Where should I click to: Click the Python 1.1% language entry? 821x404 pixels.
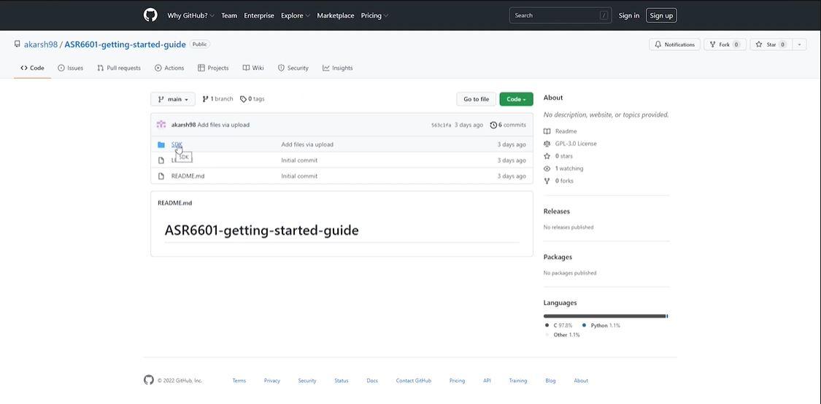pyautogui.click(x=601, y=325)
